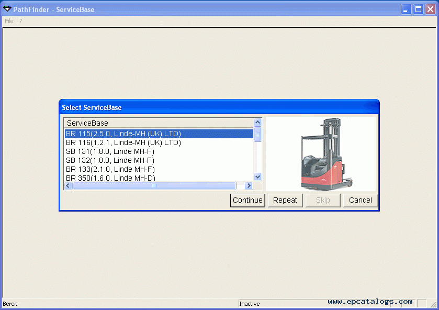Viewport: 439px width, 310px height.
Task: Open the File menu
Action: (x=9, y=21)
